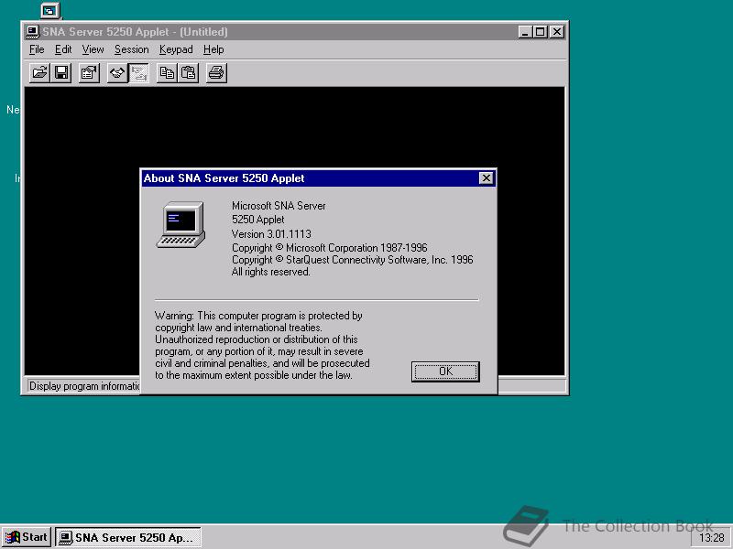Select SNA Server 5250 taskbar button
This screenshot has height=549, width=733.
(128, 537)
